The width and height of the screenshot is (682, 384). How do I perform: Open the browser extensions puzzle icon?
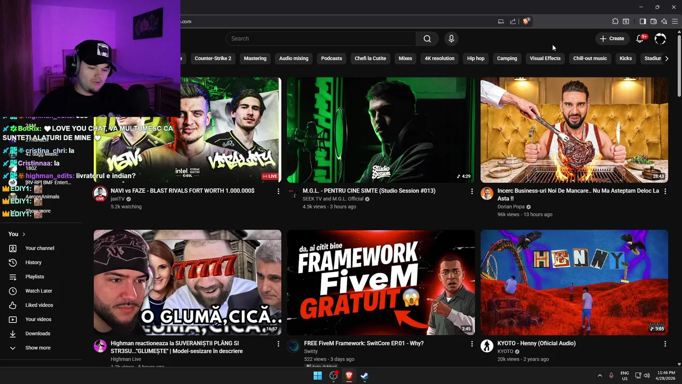point(615,21)
